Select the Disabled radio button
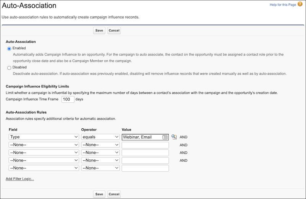The width and height of the screenshot is (306, 199). pos(9,68)
